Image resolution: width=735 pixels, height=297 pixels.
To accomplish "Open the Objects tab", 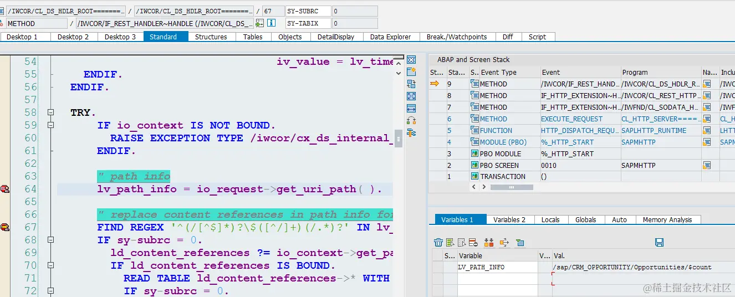I will (290, 37).
